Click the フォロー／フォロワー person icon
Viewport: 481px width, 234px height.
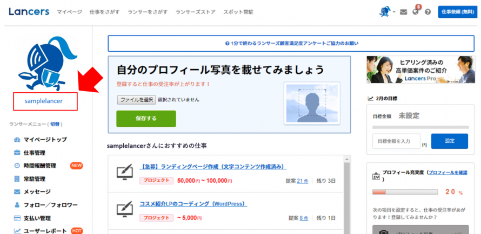[17, 205]
